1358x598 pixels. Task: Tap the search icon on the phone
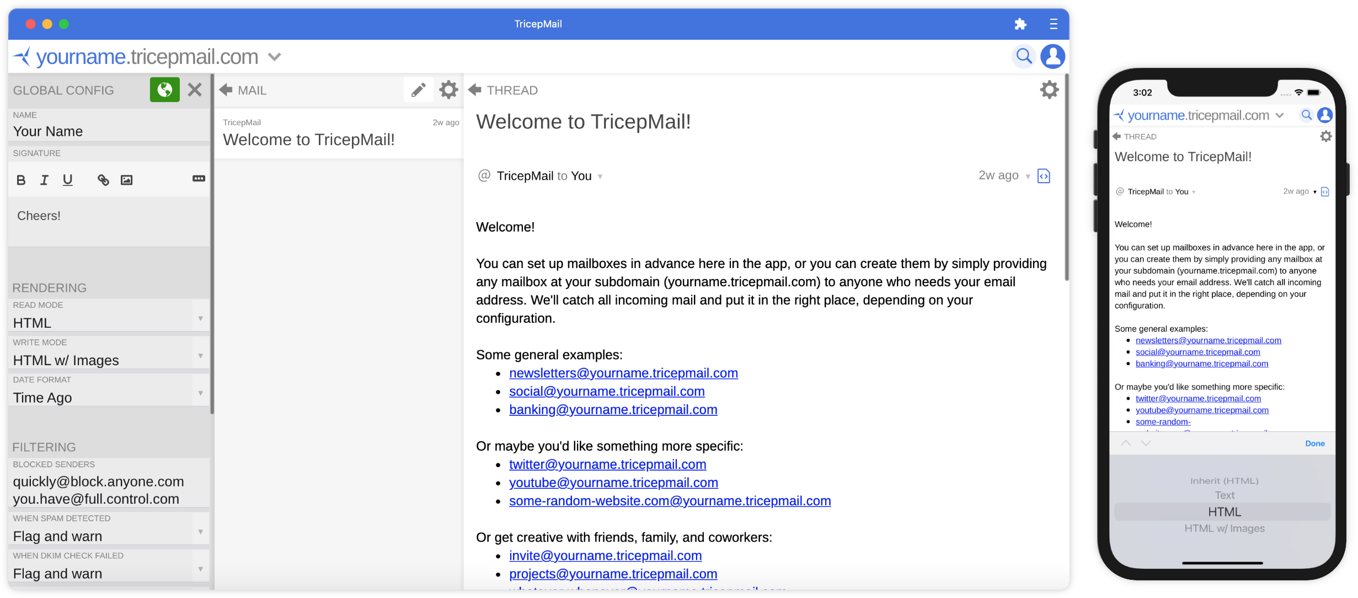(x=1306, y=115)
